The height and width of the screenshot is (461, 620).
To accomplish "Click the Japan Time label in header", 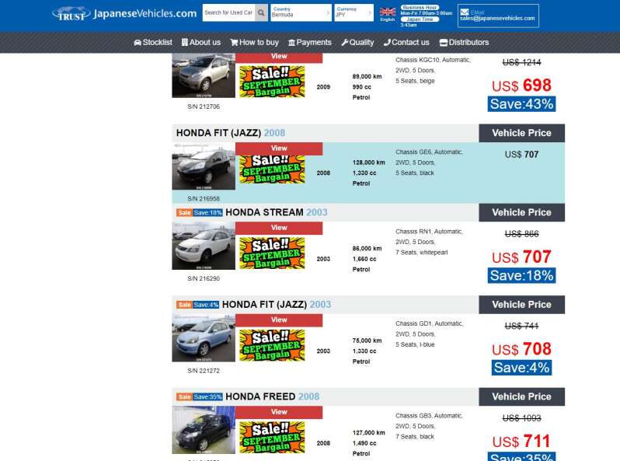I will 420,19.
